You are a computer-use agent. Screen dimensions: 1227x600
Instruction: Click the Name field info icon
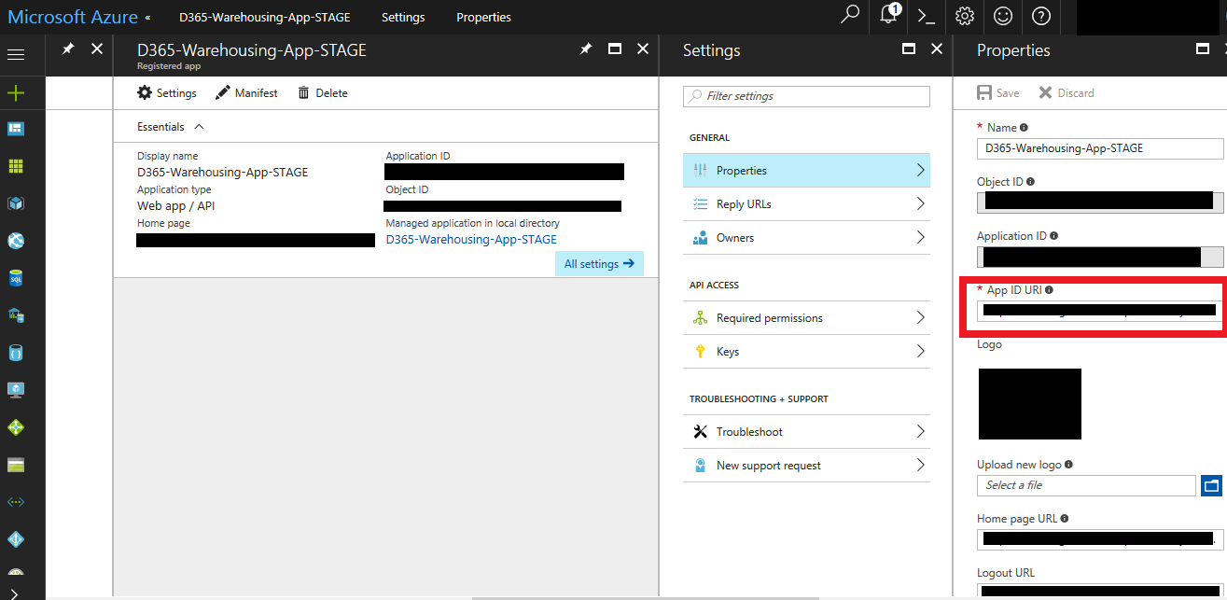[x=1024, y=128]
